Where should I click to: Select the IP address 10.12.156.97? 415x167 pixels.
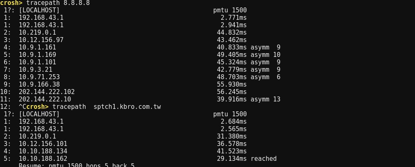coord(41,40)
